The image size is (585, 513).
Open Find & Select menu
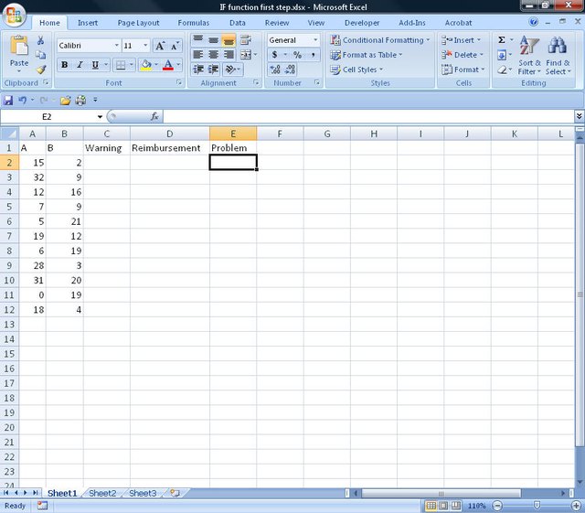[558, 56]
